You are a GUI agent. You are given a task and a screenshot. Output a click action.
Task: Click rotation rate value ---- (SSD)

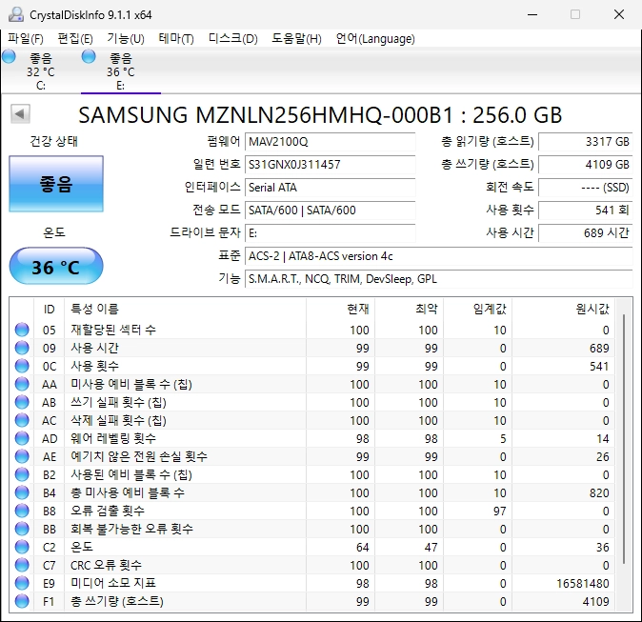(x=586, y=188)
